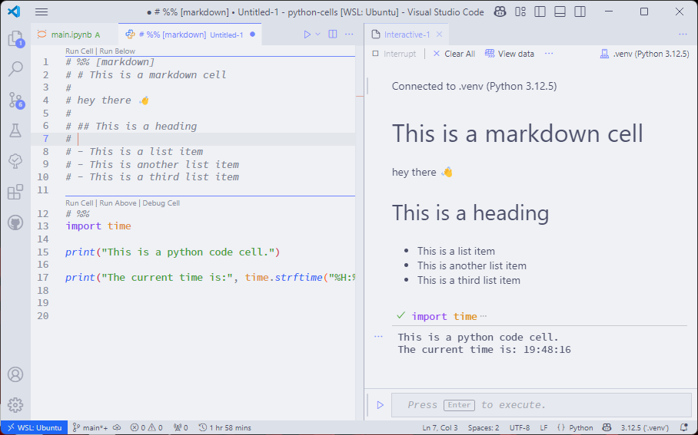
Task: Select the Untitled-1 markdown editor tab
Action: pos(191,35)
